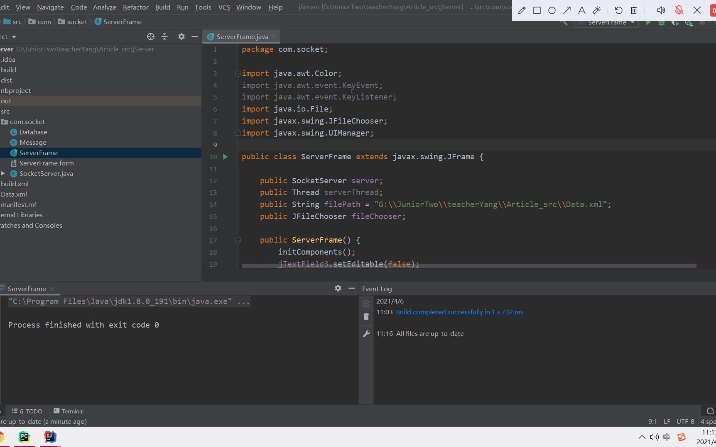Close the ServerFrame run tab

(52, 289)
